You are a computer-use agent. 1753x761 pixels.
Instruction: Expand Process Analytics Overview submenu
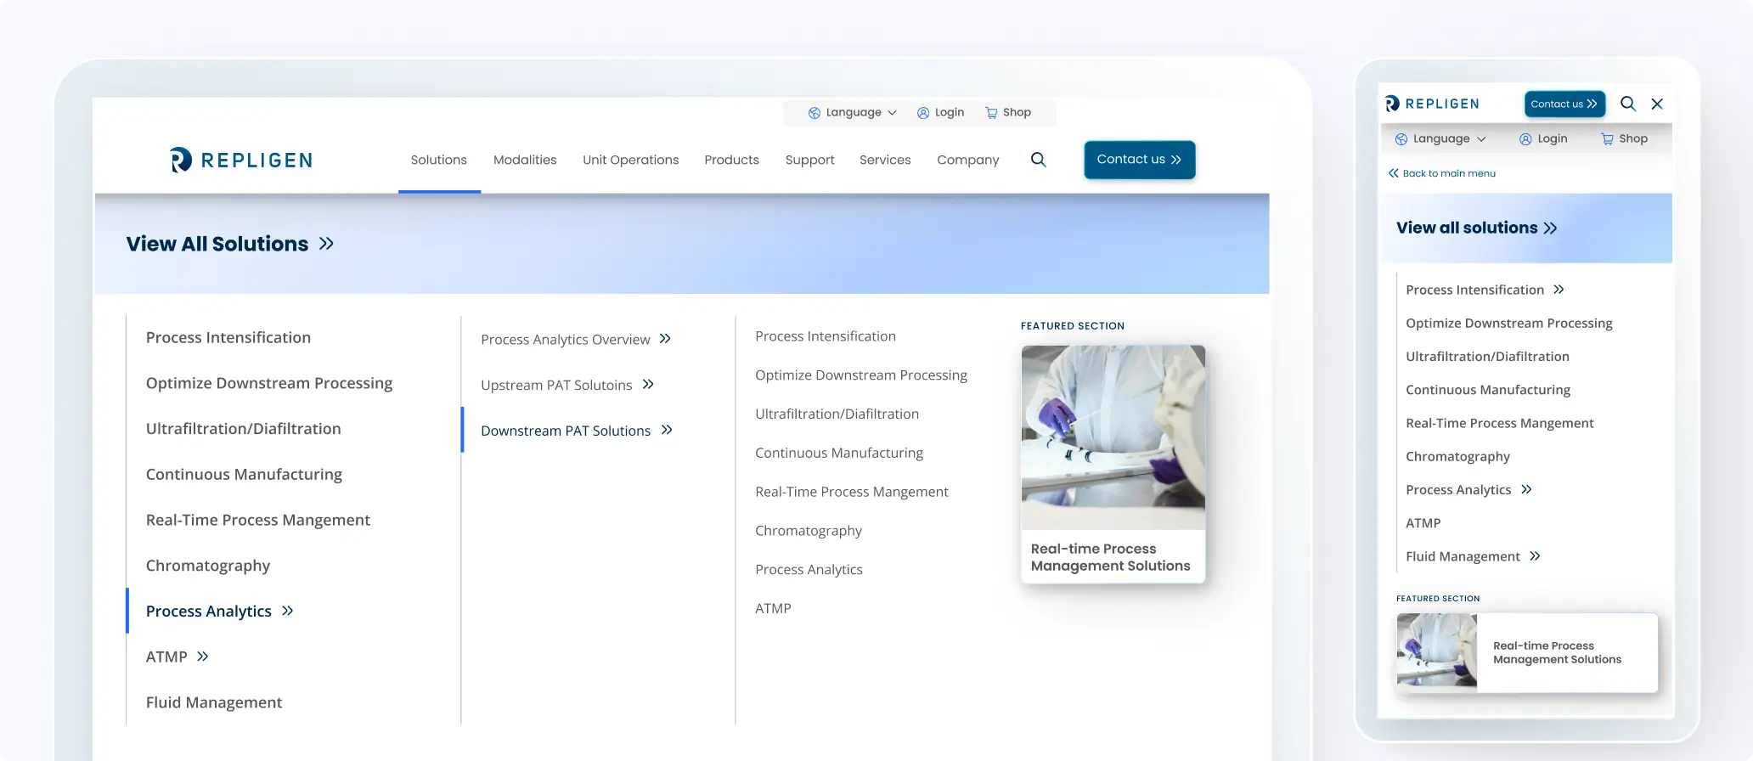[665, 339]
